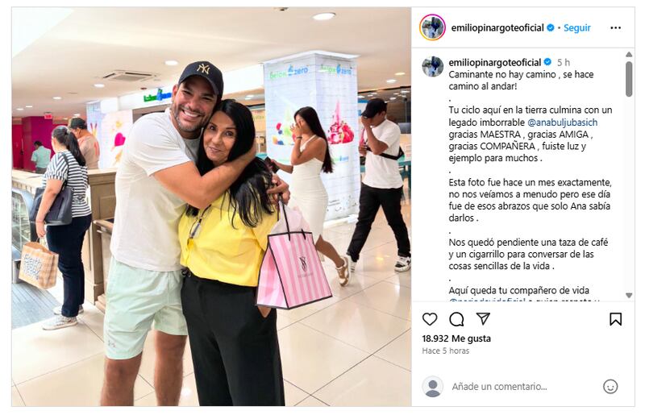Click the caption scrollbar up arrow
The width and height of the screenshot is (645, 415).
coord(629,55)
